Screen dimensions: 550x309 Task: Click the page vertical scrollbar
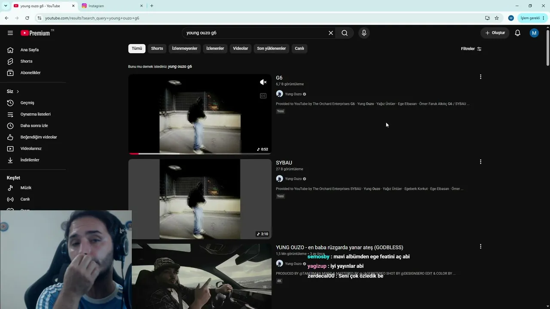click(547, 47)
